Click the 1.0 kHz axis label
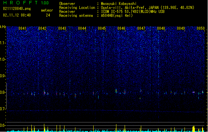The width and height of the screenshot is (208, 132). click(3, 59)
